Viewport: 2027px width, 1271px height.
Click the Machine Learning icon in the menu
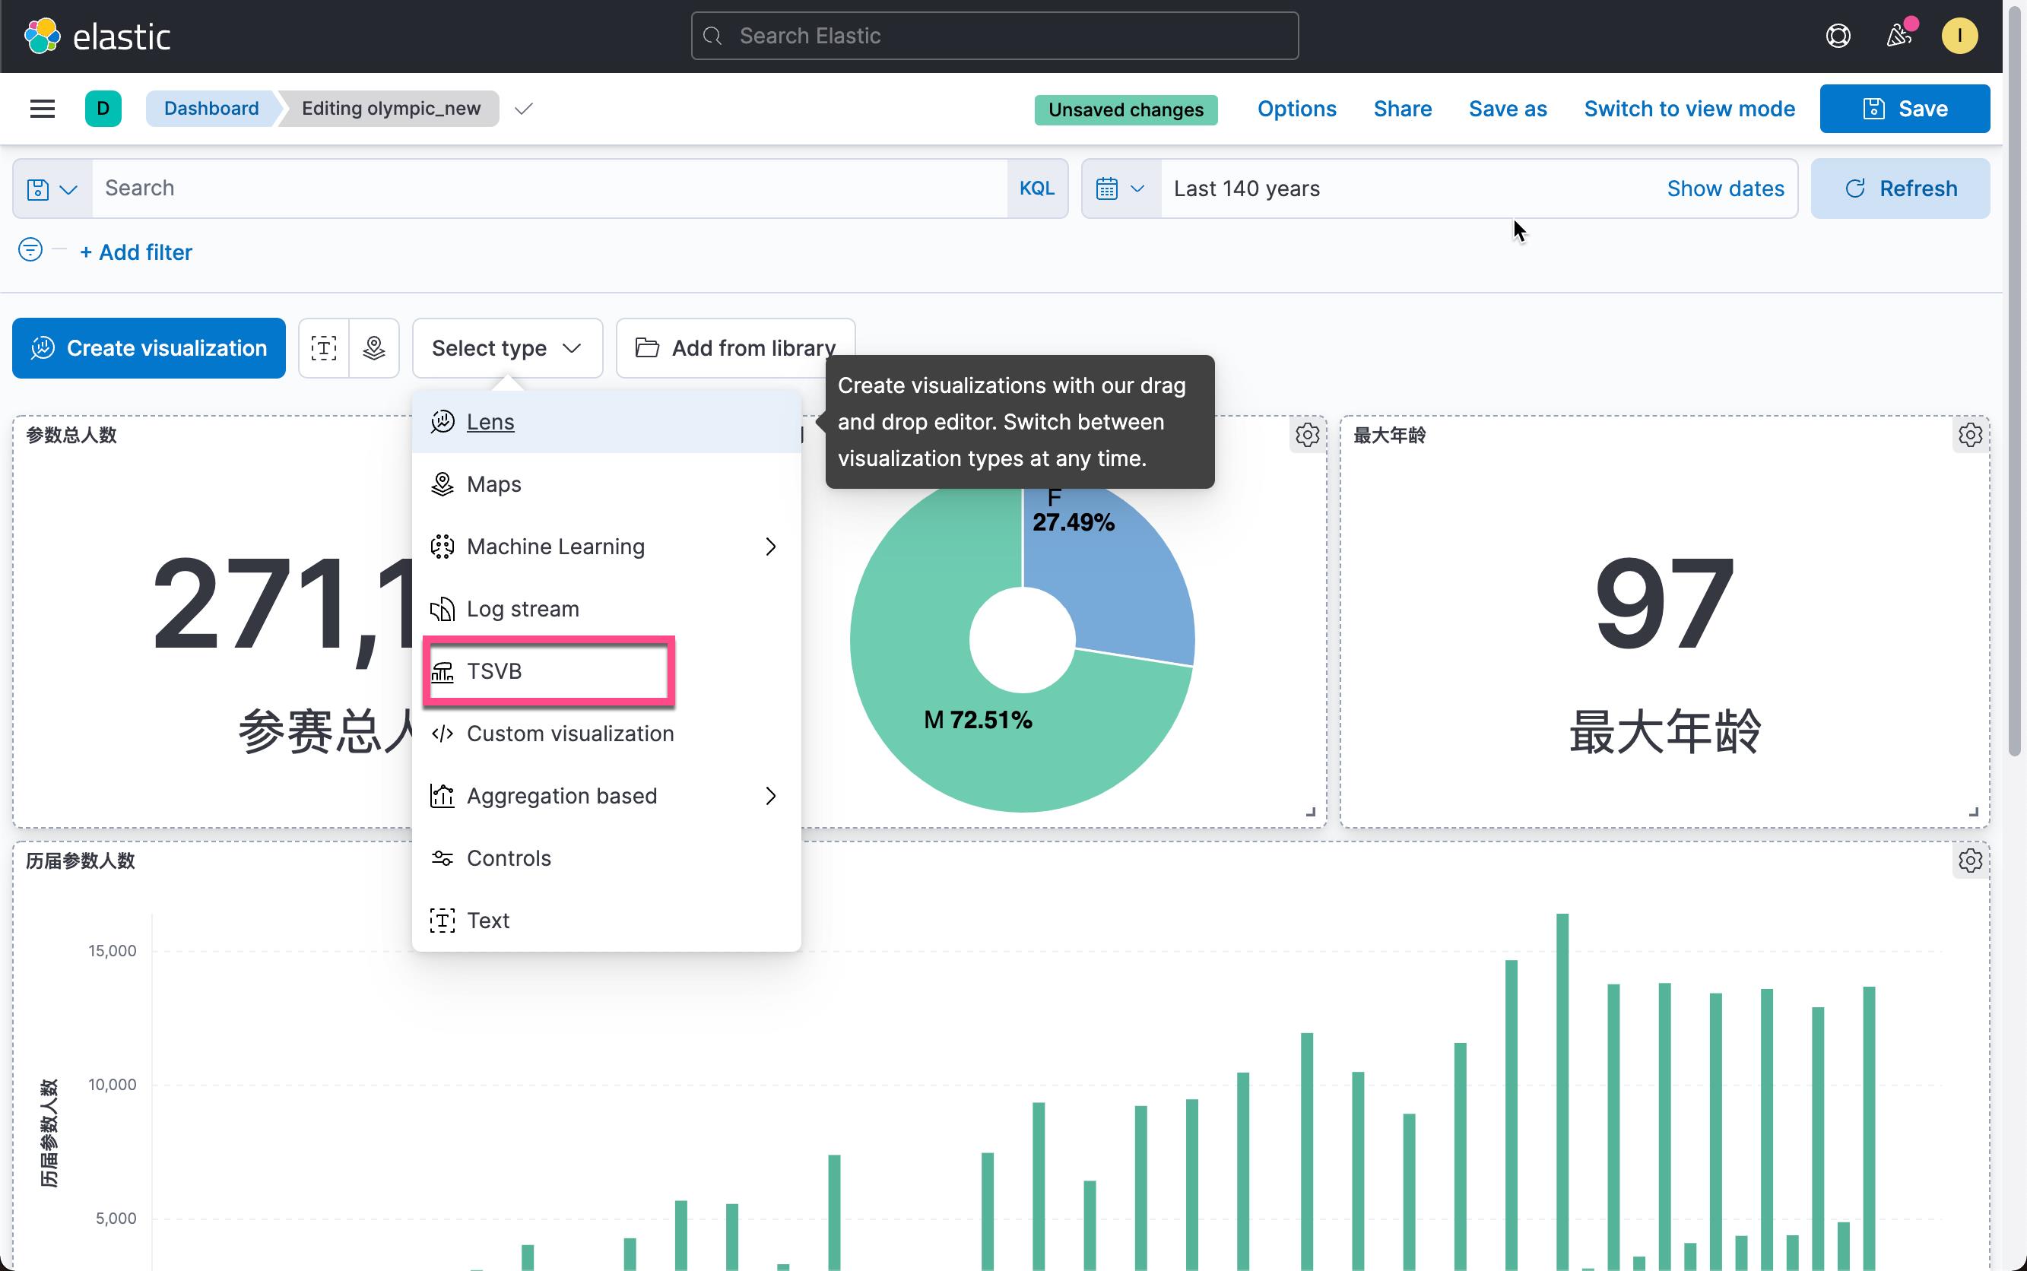tap(443, 547)
